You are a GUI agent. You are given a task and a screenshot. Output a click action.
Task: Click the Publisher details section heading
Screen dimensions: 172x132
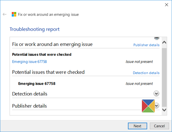click(x=30, y=106)
